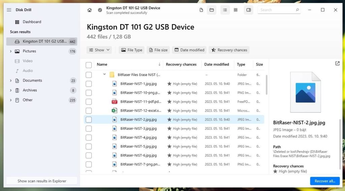
Task: Select the list view icon
Action: coord(225,10)
